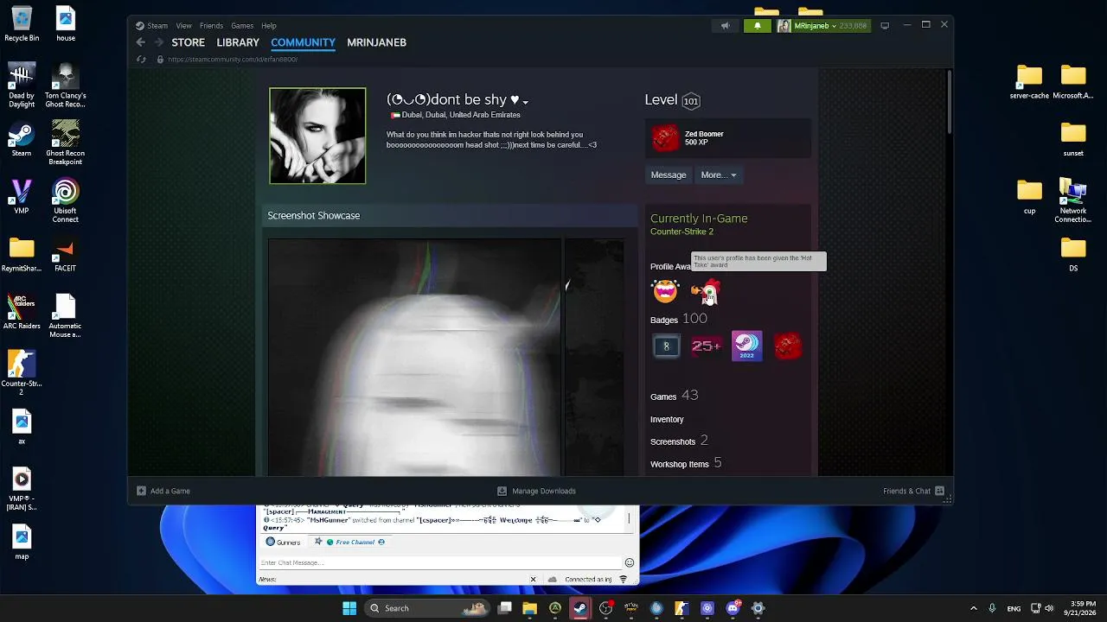
Task: Open the Inventory link
Action: [667, 419]
